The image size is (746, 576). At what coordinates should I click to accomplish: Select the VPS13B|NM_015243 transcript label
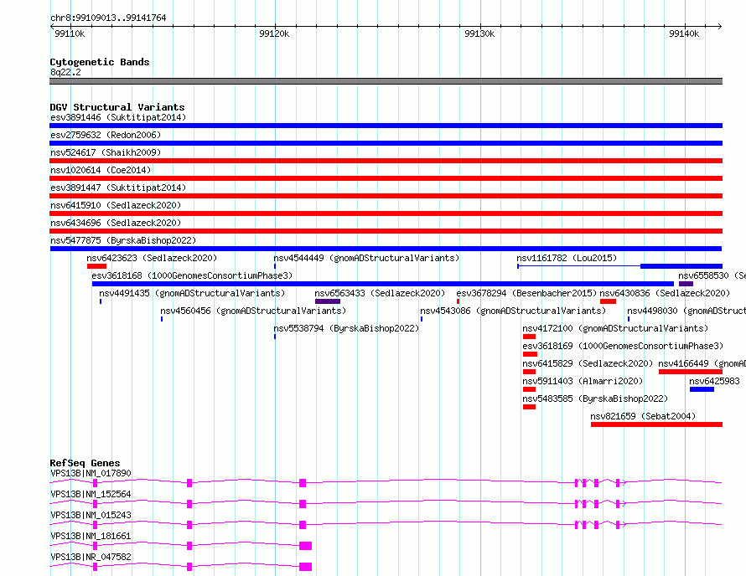click(91, 515)
